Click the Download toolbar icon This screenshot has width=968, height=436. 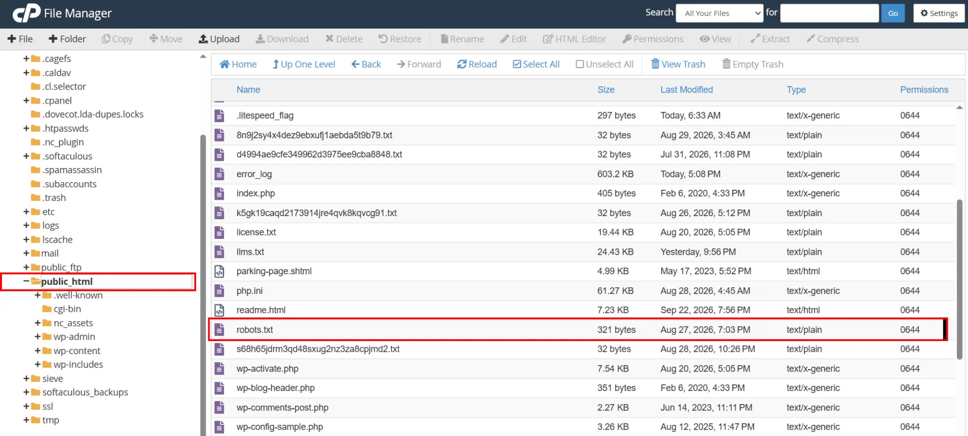[x=260, y=39]
